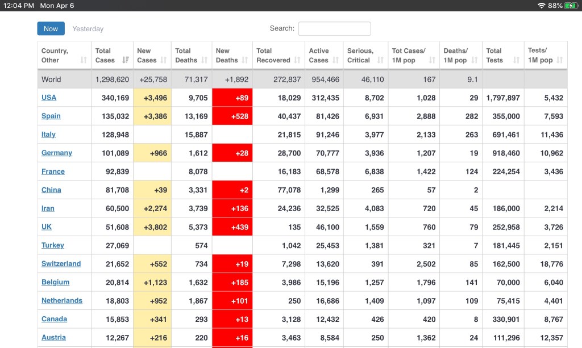The image size is (582, 348).
Task: Click sort arrows in New Cases header
Action: coord(164,60)
